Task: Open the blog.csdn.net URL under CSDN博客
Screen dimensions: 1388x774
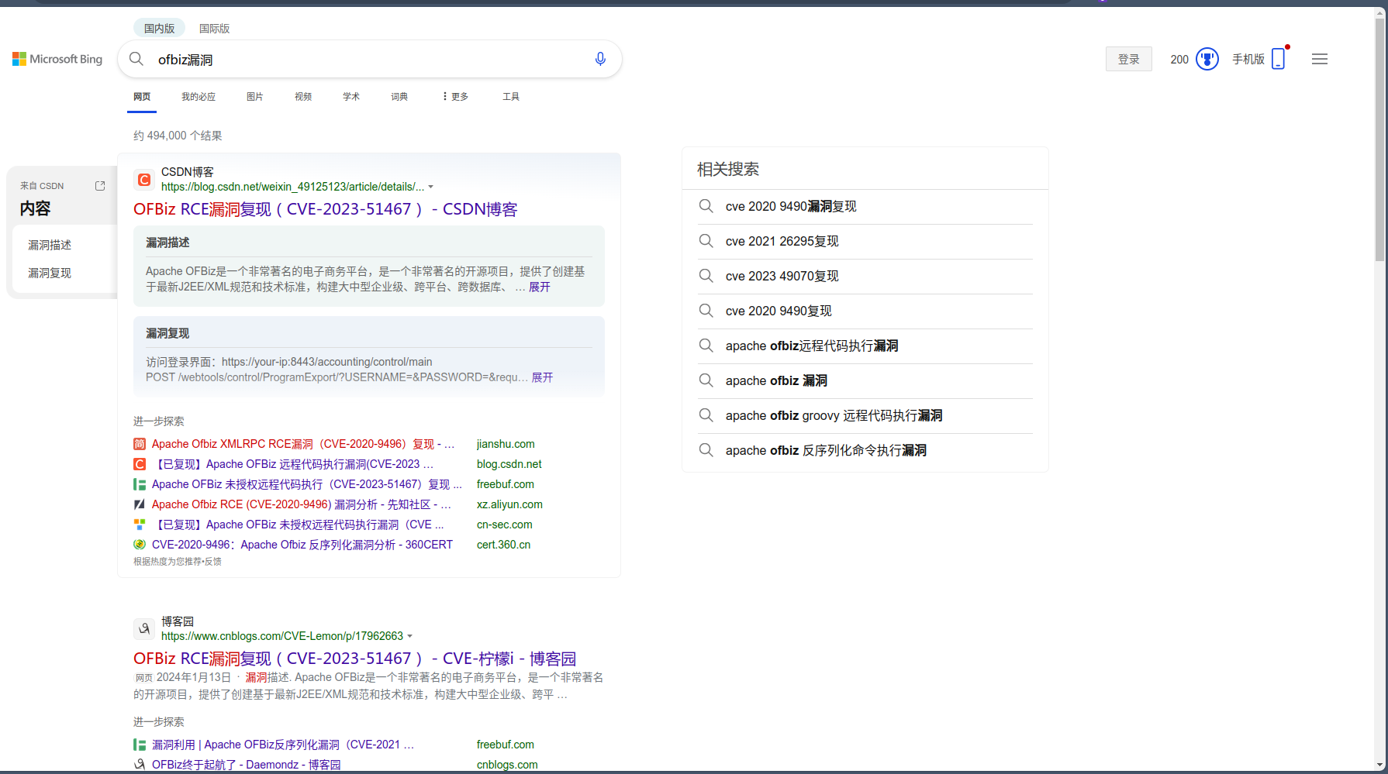Action: (292, 187)
